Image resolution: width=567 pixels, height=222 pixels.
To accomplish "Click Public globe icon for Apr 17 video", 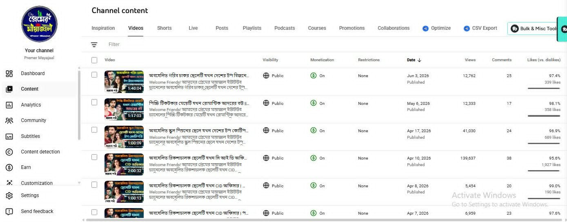I will (x=266, y=131).
